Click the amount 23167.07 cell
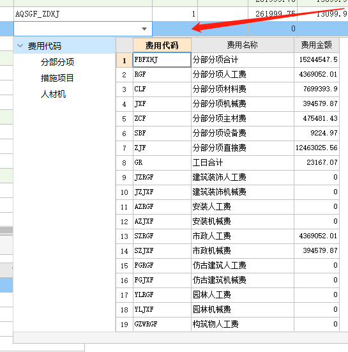Screen dimensions: 348x352 pyautogui.click(x=316, y=162)
